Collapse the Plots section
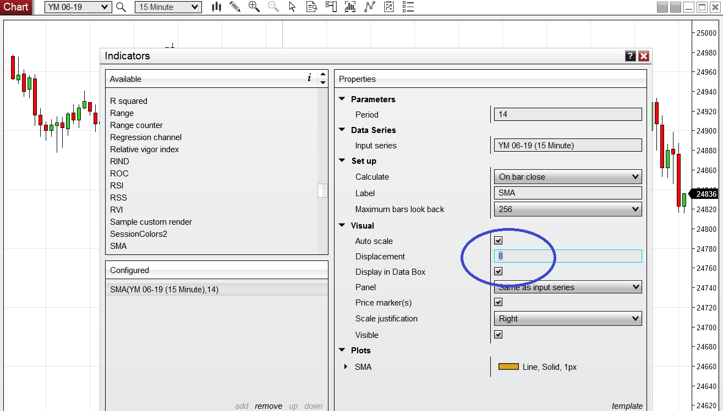The image size is (723, 411). [342, 350]
